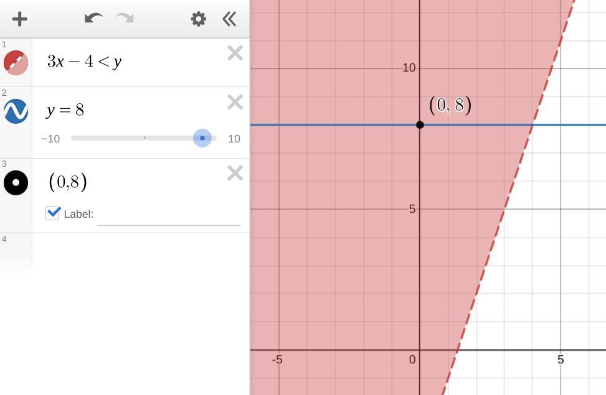
Task: Click the x-axis label 5
Action: 561,360
